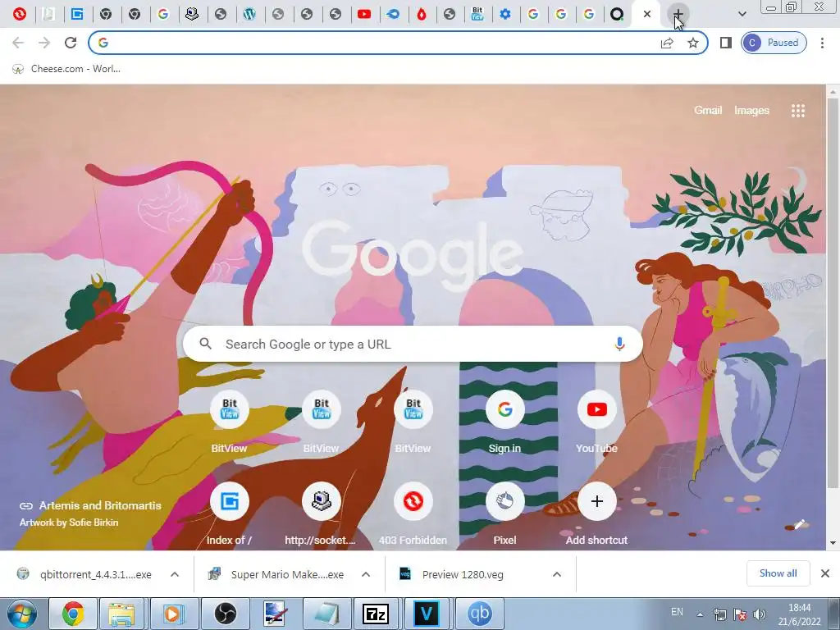Open Cheese.com bookmark
Image resolution: width=840 pixels, height=630 pixels.
66,69
